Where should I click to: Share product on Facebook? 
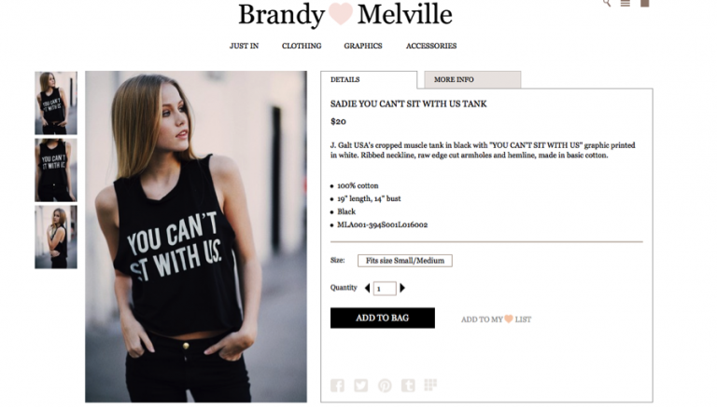tap(337, 386)
